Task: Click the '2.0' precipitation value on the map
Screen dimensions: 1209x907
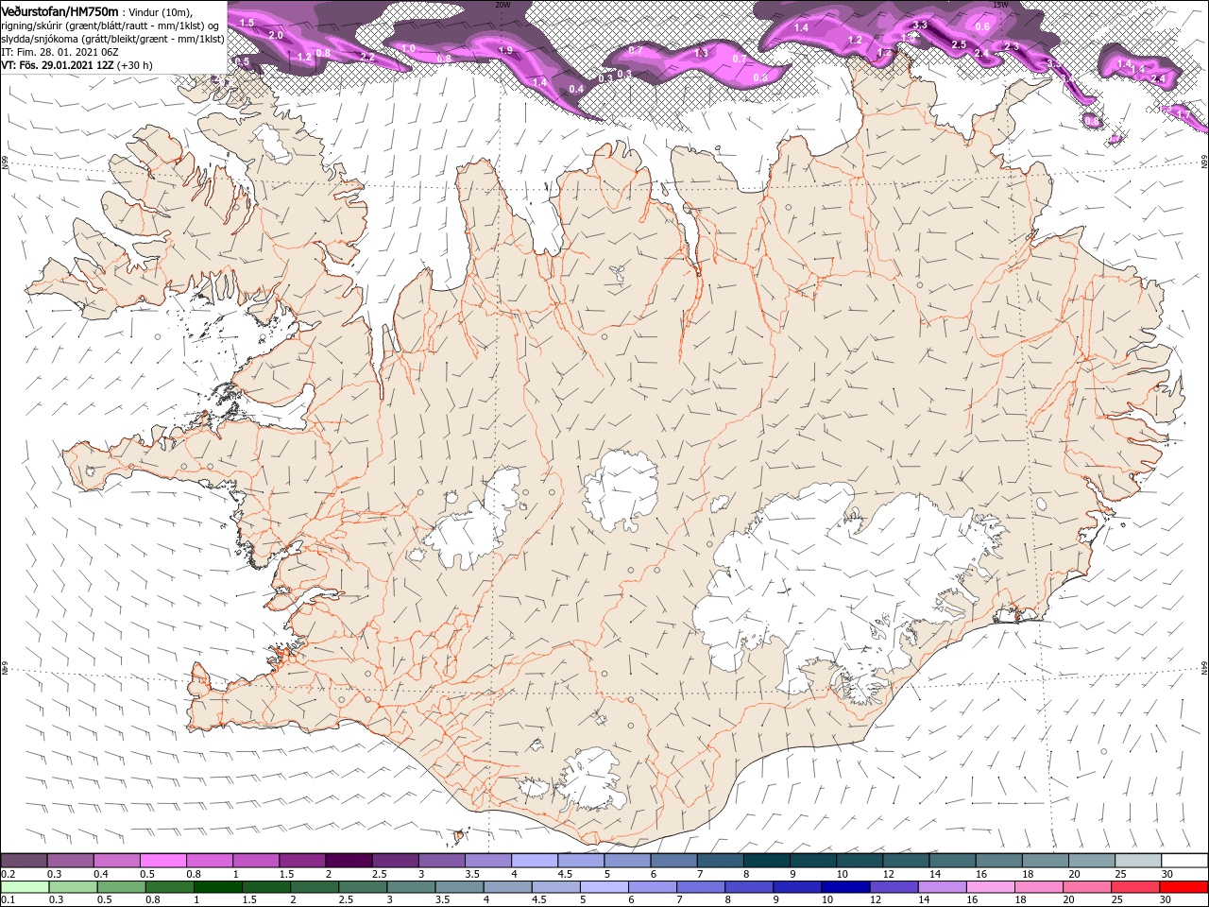Action: pyautogui.click(x=277, y=35)
